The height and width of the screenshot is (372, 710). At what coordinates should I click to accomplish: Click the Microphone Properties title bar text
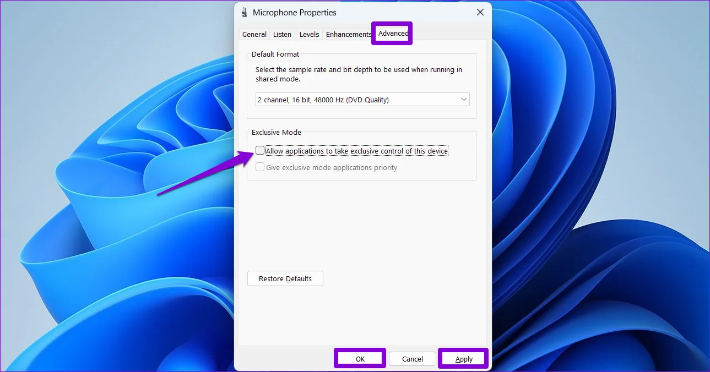[294, 12]
